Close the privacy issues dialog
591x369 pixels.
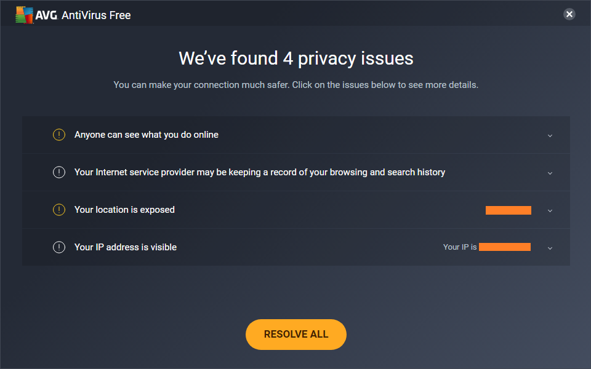pyautogui.click(x=569, y=14)
